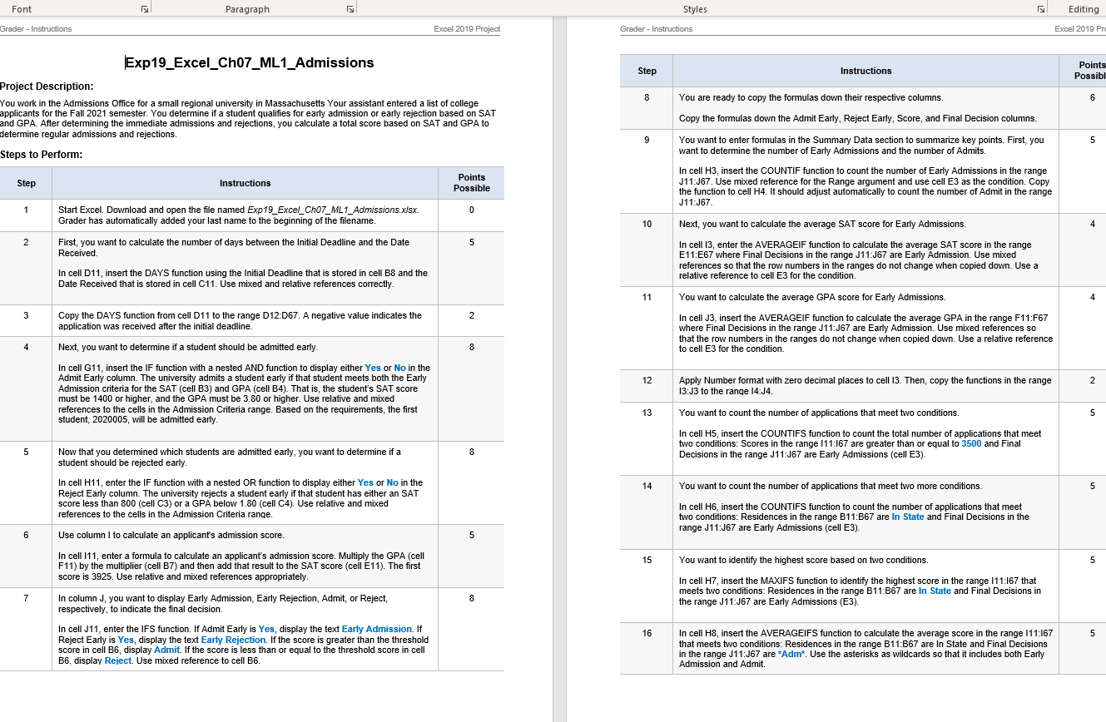1106x722 pixels.
Task: Click the Points Possible table header cell
Action: (471, 182)
